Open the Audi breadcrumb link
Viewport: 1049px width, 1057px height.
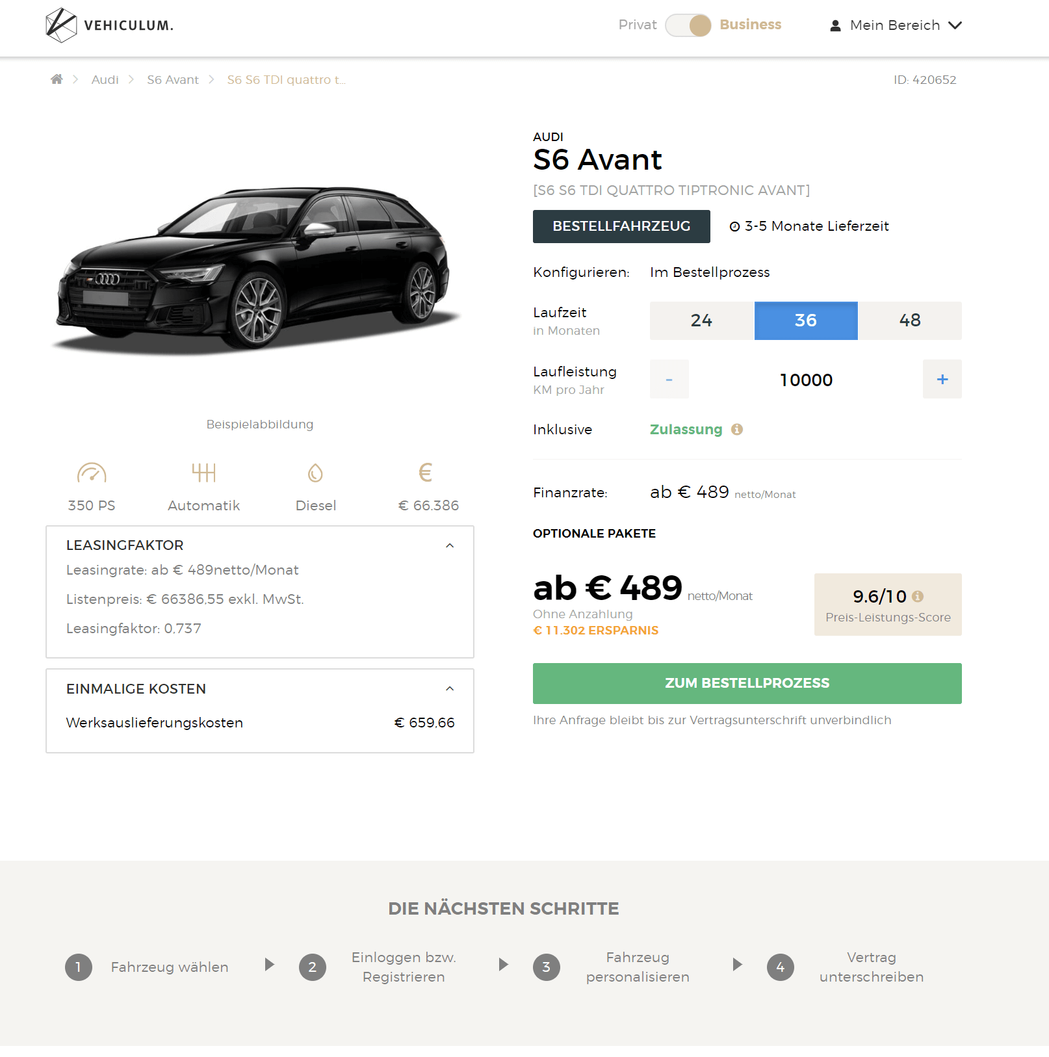105,79
